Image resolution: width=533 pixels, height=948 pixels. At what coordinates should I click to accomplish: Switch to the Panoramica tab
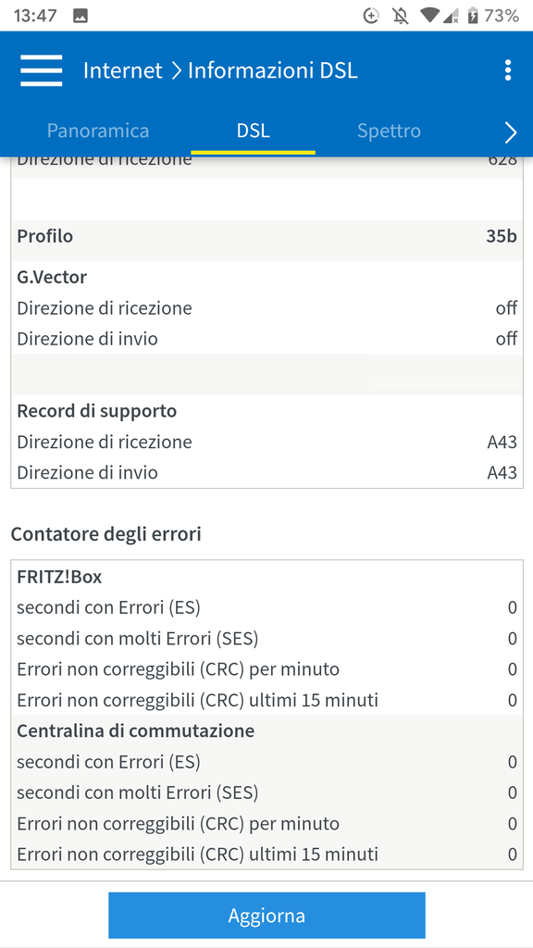click(98, 131)
